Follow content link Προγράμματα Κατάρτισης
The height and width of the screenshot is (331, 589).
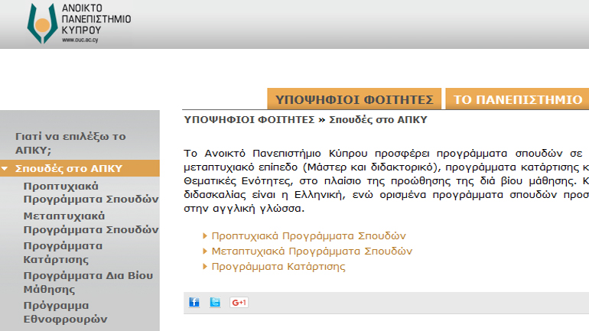coord(278,267)
